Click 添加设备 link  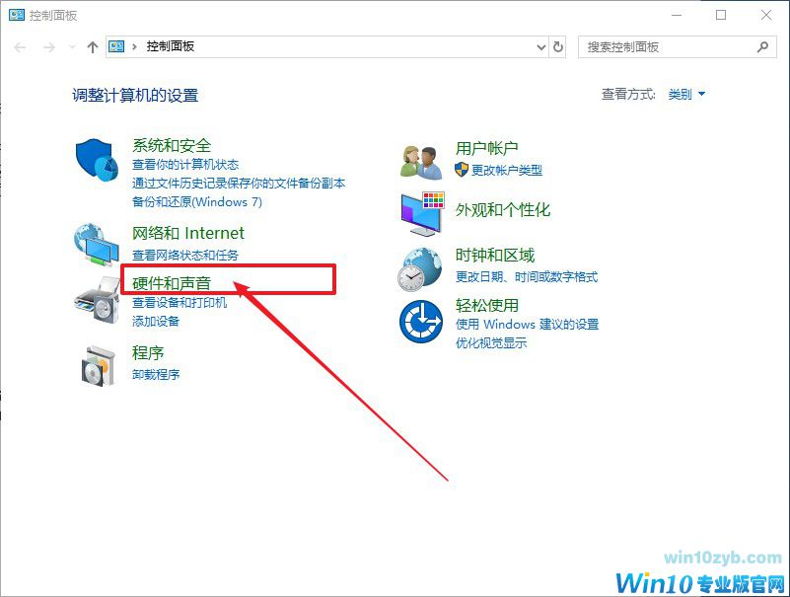(x=156, y=321)
